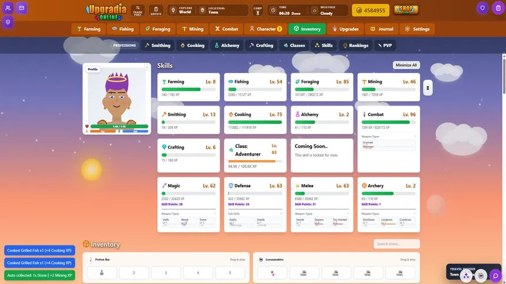The image size is (506, 284).
Task: Collapse Defense Sub Skills section
Action: [x=281, y=214]
